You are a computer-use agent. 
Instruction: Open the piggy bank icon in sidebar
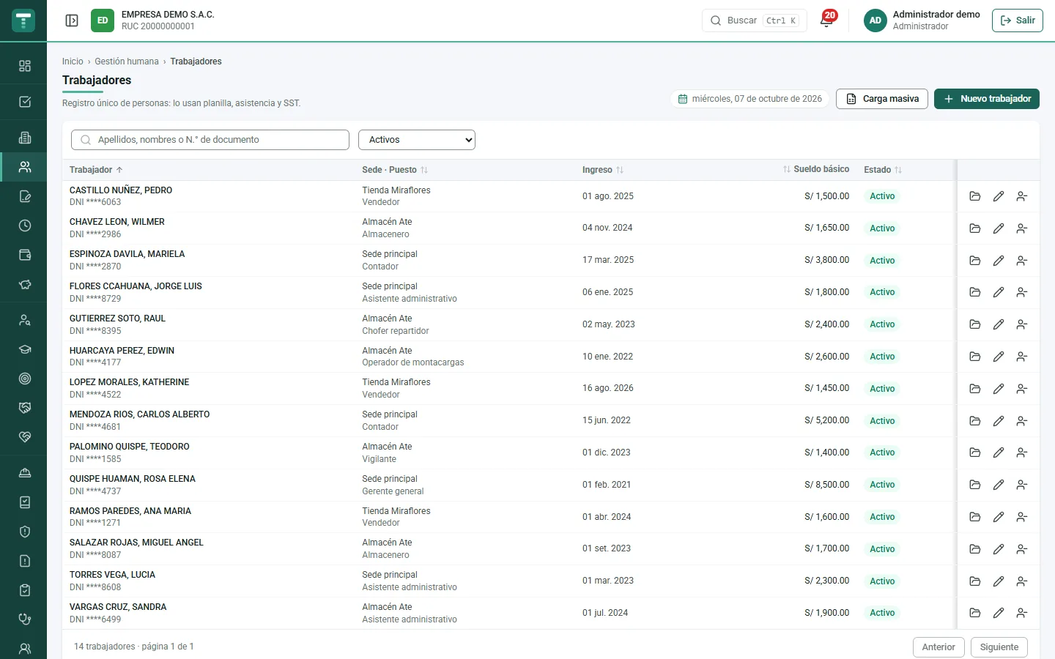pos(25,284)
